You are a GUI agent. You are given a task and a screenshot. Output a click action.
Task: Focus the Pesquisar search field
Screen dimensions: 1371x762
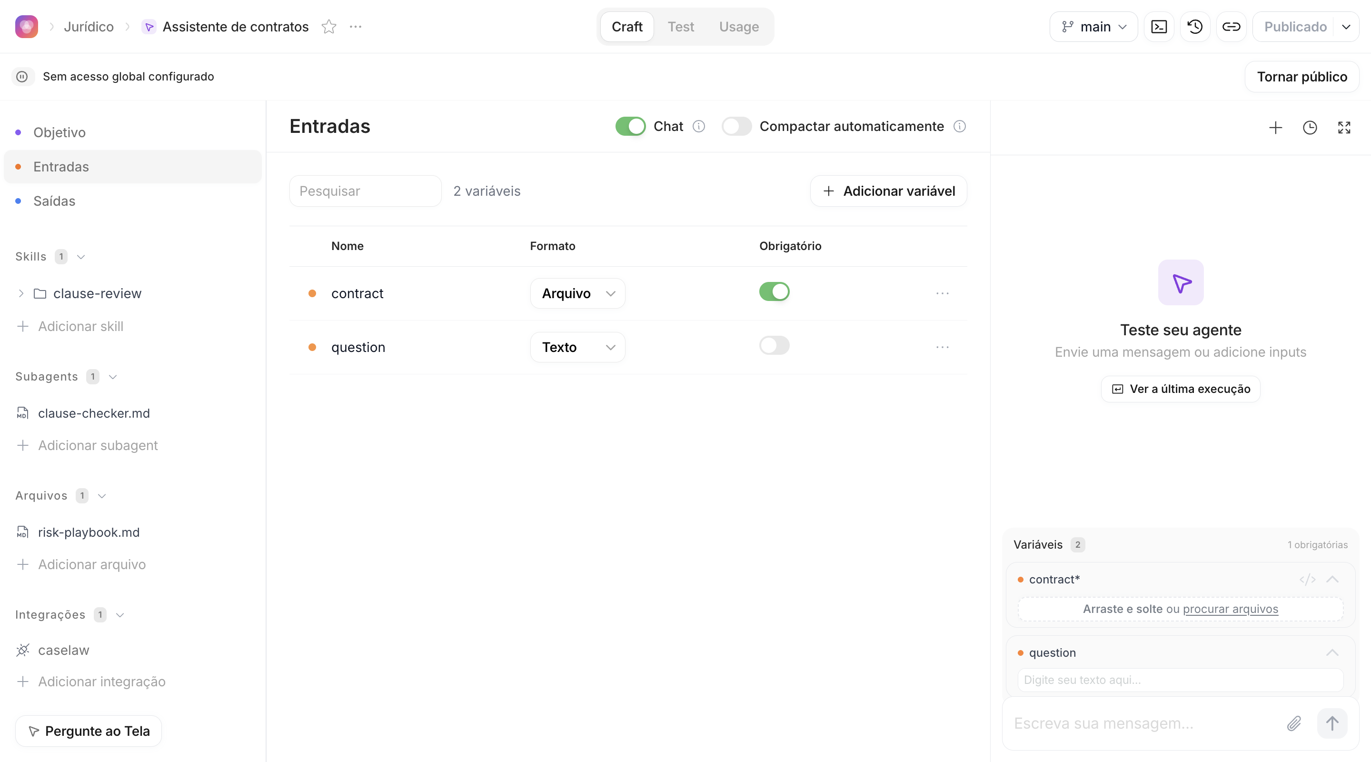(x=365, y=191)
